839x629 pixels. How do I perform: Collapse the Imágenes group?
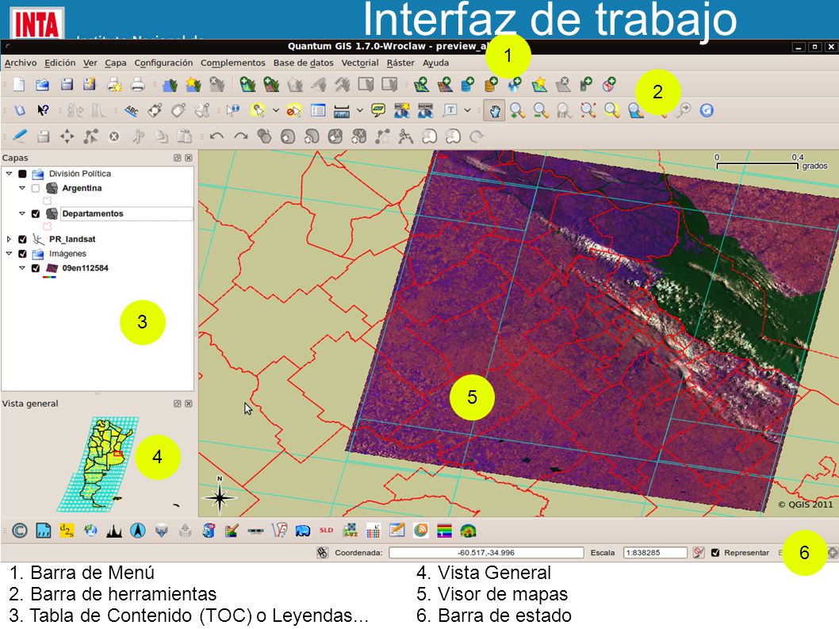pos(9,253)
